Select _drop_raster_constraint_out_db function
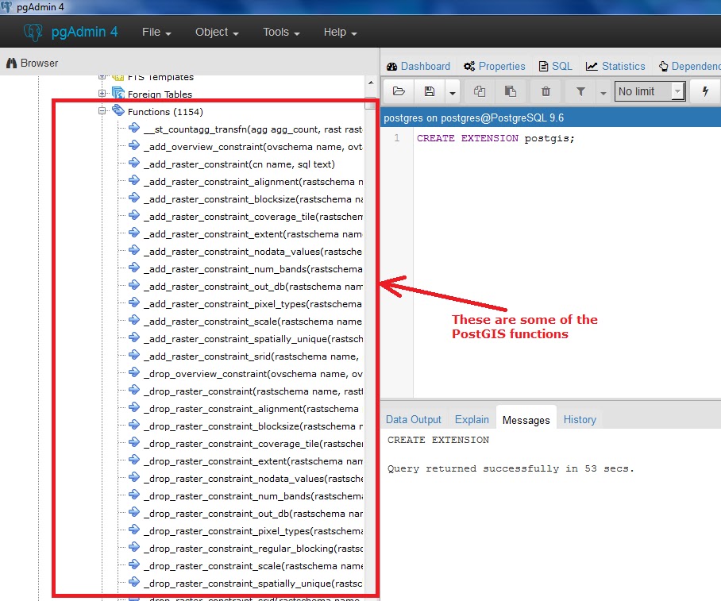The height and width of the screenshot is (601, 721). pyautogui.click(x=253, y=514)
